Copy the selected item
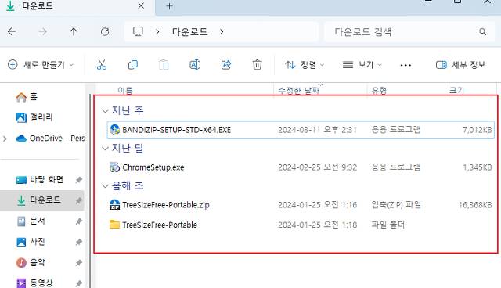 132,65
